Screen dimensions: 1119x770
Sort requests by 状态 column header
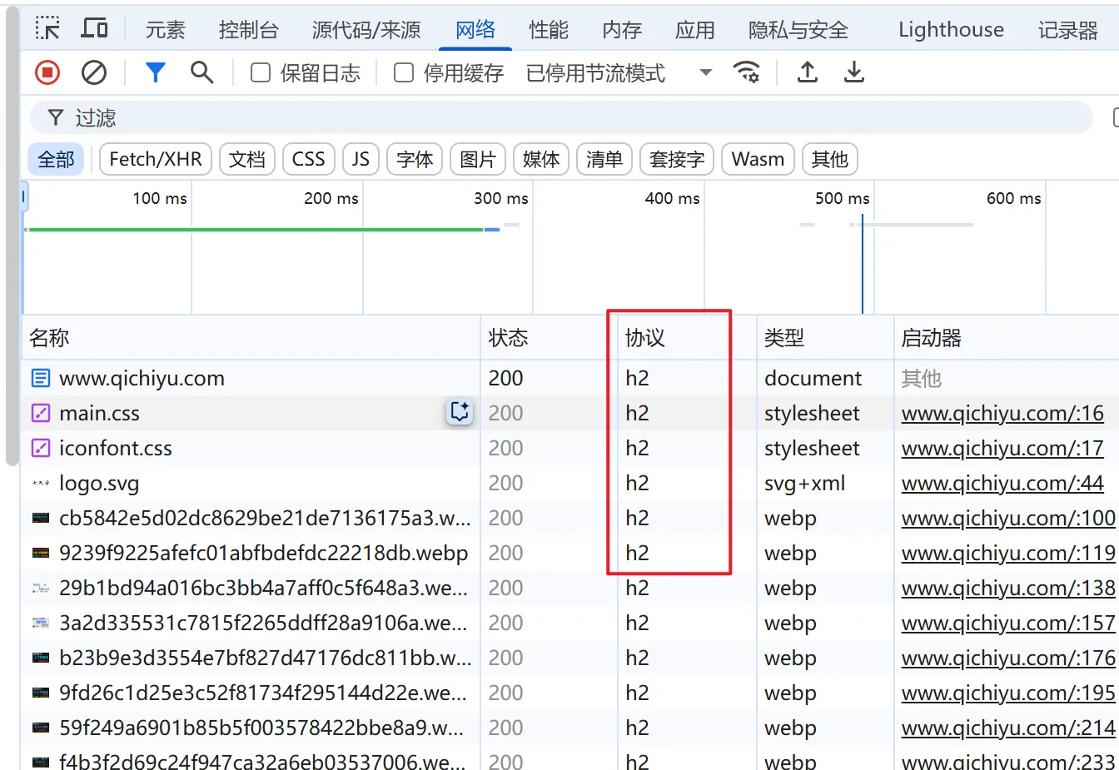(509, 338)
